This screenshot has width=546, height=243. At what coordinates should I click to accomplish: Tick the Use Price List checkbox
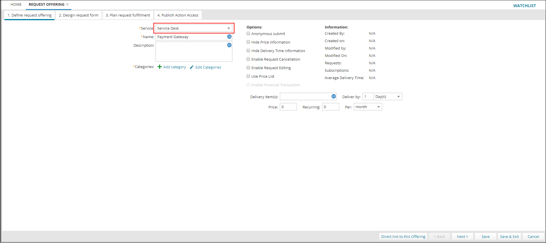click(x=248, y=76)
